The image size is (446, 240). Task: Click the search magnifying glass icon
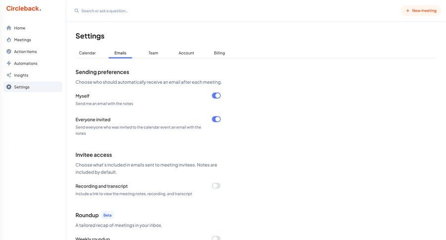[x=76, y=11]
